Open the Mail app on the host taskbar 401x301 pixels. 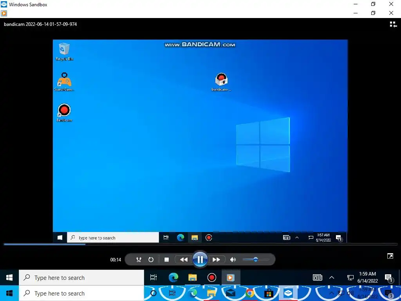pyautogui.click(x=230, y=293)
